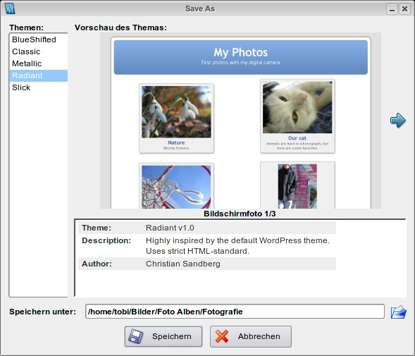Click the My Photos preview banner

tap(240, 57)
